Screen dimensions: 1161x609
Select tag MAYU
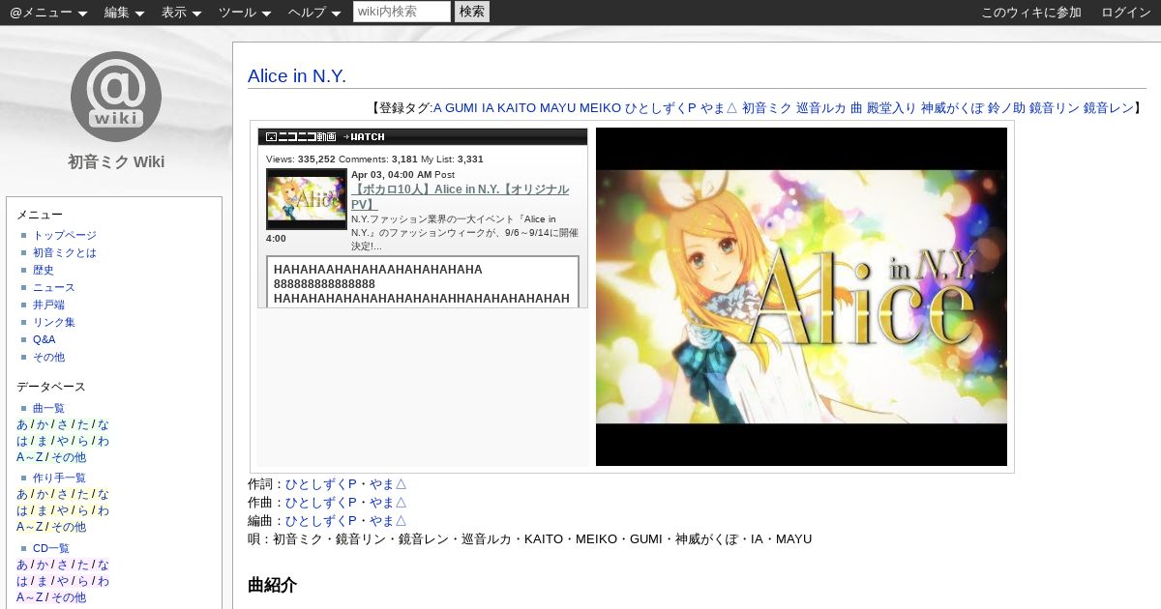point(557,108)
